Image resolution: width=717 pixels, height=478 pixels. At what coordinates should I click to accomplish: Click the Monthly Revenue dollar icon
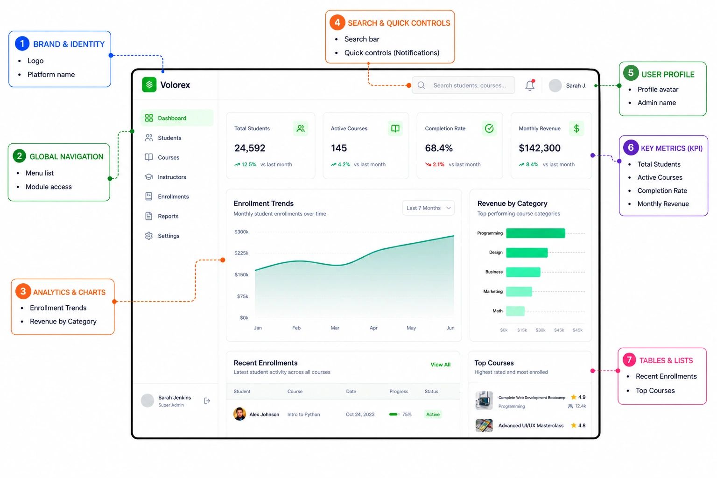click(x=576, y=128)
